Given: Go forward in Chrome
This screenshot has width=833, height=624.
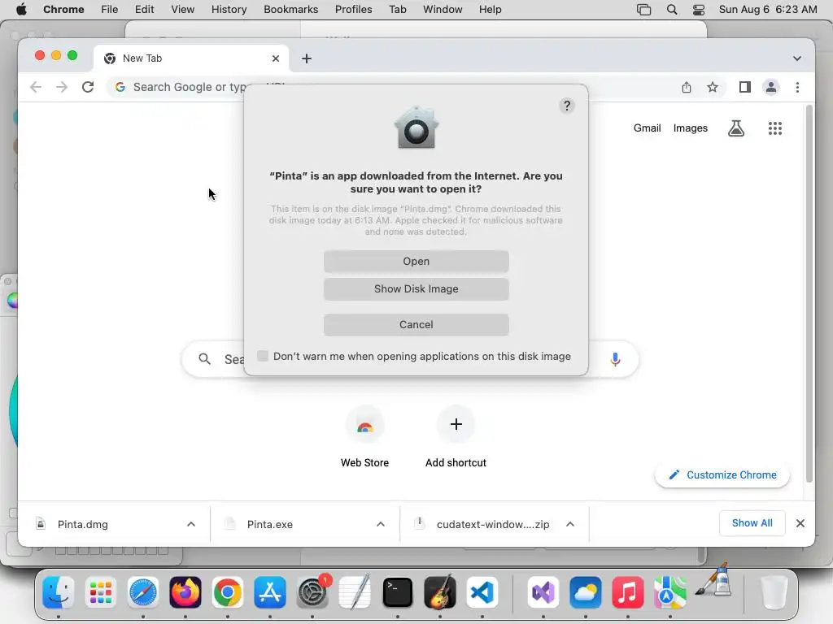Looking at the screenshot, I should tap(62, 87).
